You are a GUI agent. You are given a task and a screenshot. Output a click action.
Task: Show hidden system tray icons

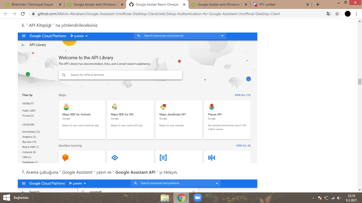pyautogui.click(x=314, y=198)
